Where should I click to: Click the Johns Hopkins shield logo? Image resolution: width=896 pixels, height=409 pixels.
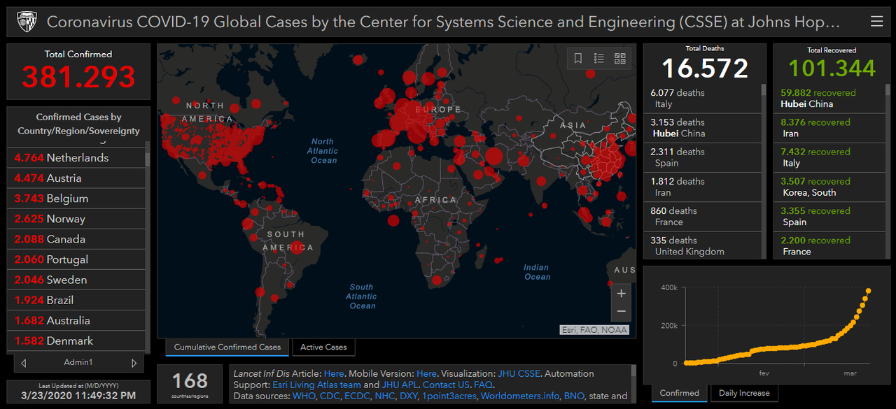[25, 22]
